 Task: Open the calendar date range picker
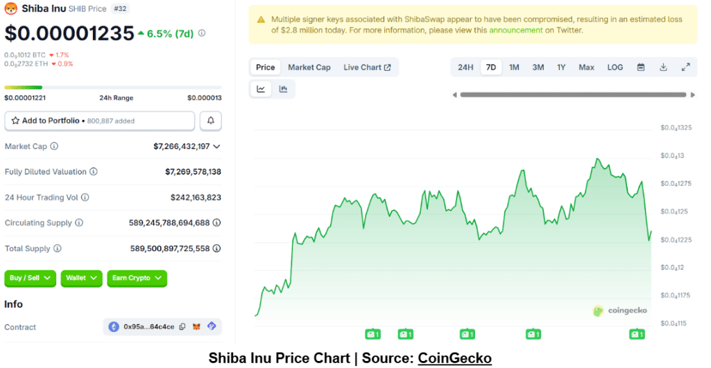click(641, 67)
